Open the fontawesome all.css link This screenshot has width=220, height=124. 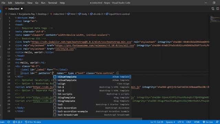(95, 45)
